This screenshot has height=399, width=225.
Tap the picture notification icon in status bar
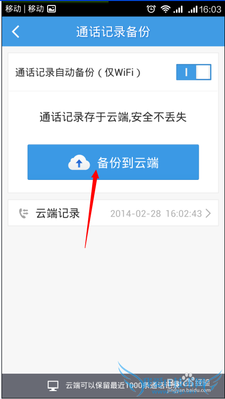pyautogui.click(x=52, y=9)
